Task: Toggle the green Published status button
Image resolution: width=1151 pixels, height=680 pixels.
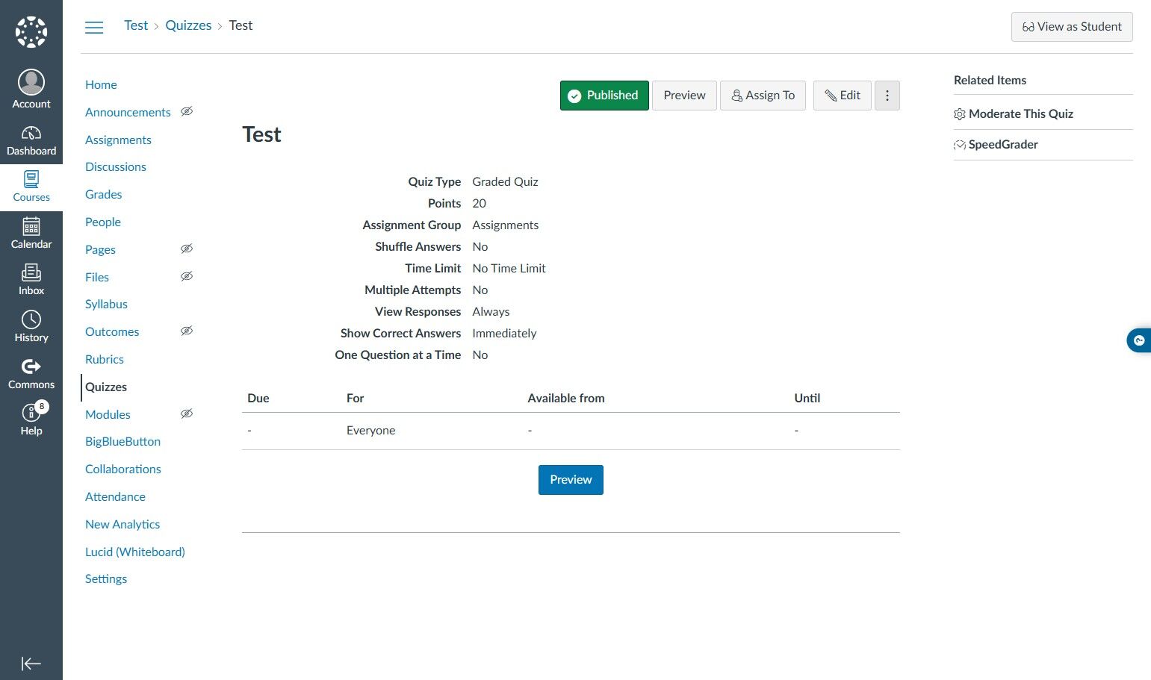Action: (x=604, y=96)
